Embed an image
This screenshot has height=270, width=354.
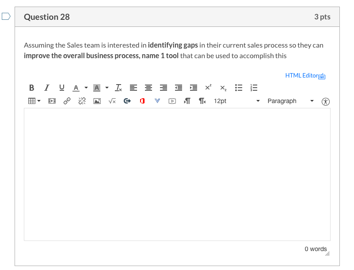pyautogui.click(x=97, y=101)
